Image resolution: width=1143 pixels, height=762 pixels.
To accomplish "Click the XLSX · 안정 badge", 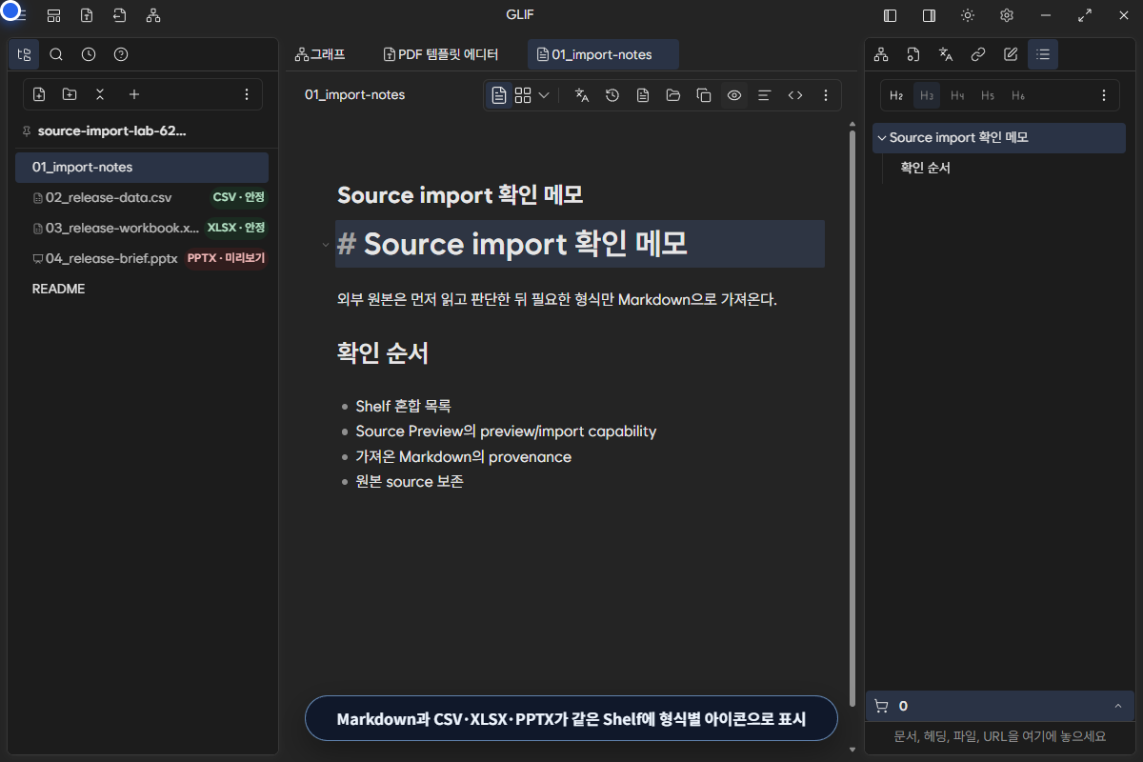I will click(x=236, y=228).
